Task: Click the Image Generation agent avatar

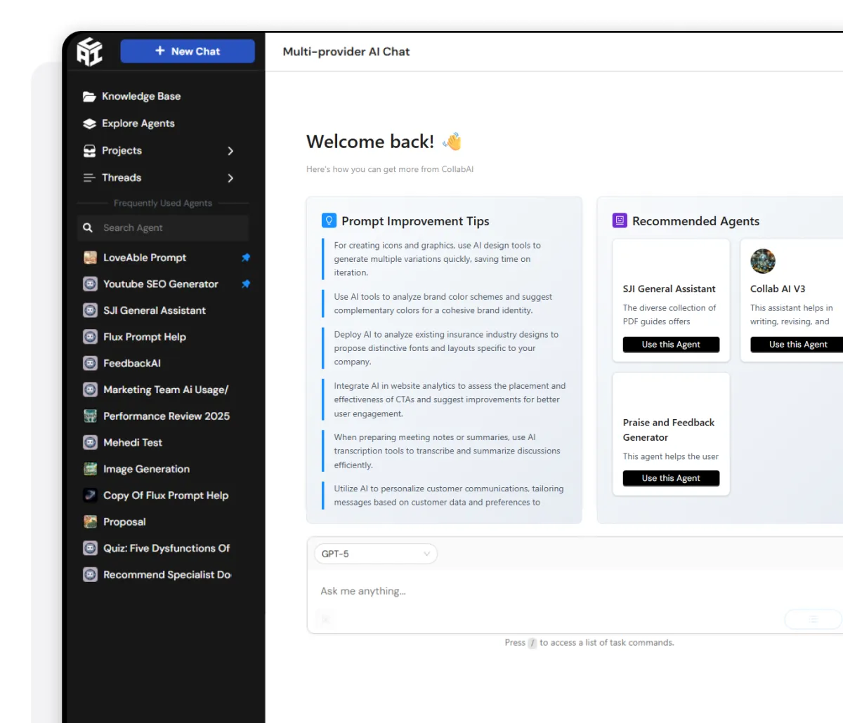Action: pyautogui.click(x=90, y=469)
